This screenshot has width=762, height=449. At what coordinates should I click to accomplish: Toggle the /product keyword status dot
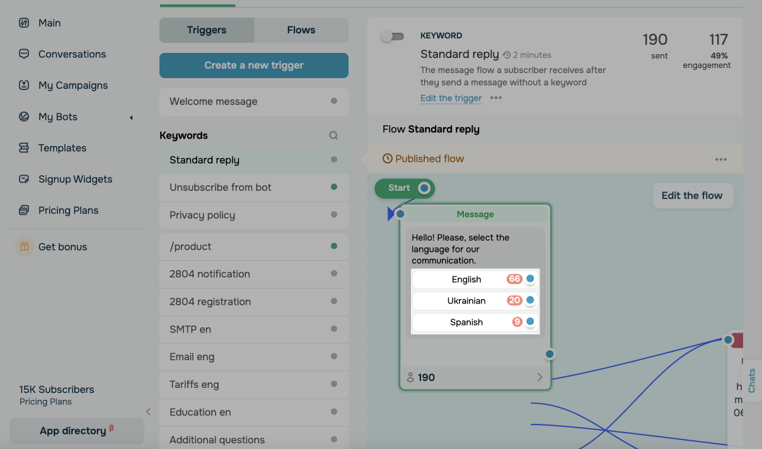point(334,246)
